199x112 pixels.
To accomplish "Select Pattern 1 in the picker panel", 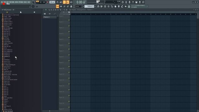I will (49, 17).
